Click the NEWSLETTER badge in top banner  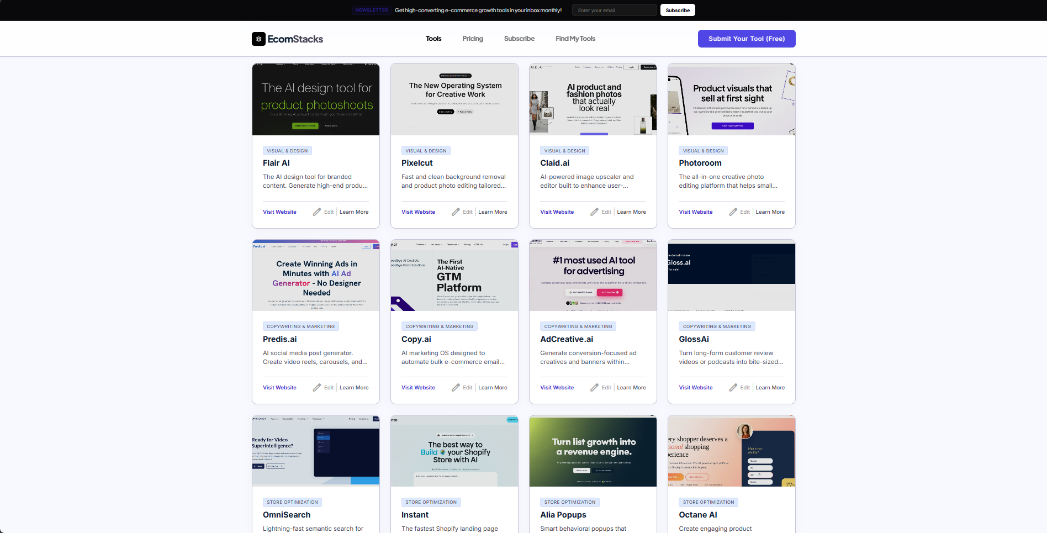click(372, 10)
